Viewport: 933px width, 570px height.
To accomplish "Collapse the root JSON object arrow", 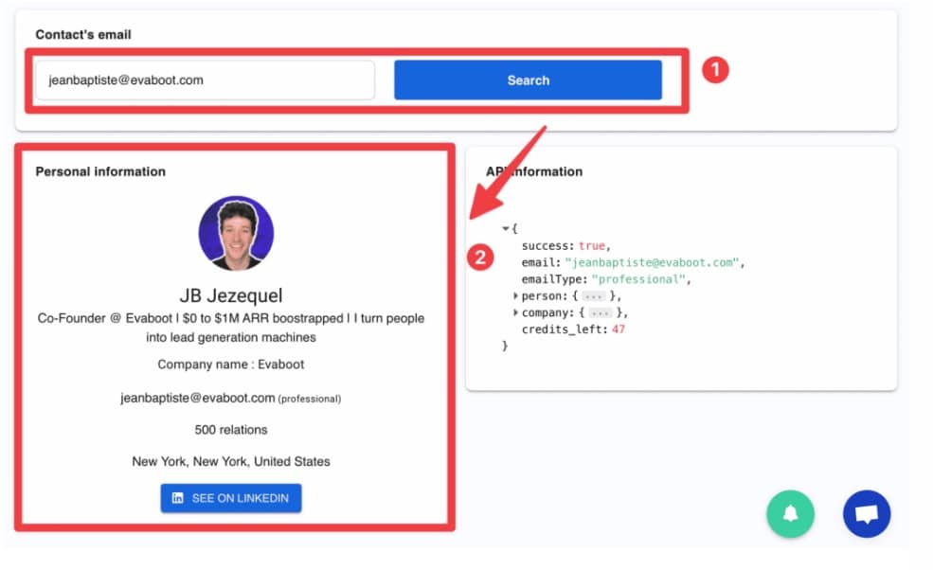I will pos(505,228).
